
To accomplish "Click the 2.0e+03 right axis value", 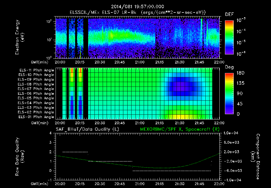I will (232, 152).
